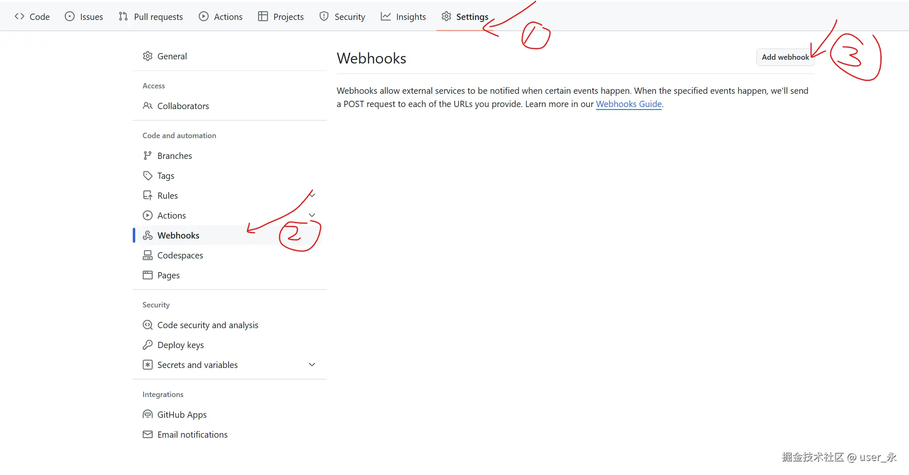
Task: Expand the Secrets and variables chevron
Action: [312, 365]
